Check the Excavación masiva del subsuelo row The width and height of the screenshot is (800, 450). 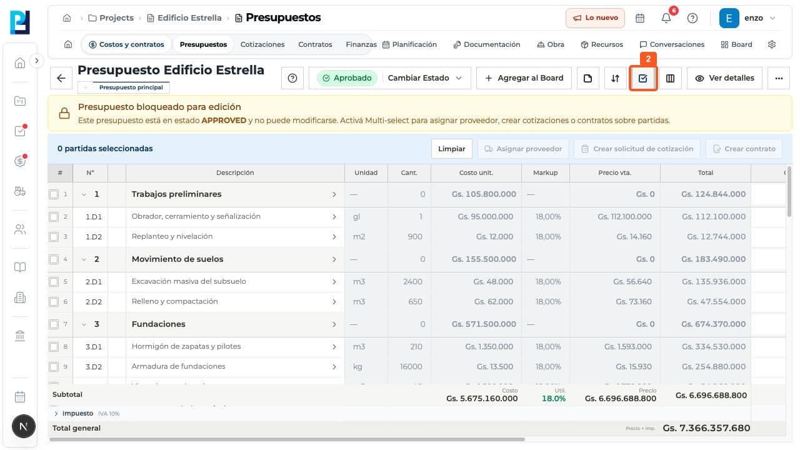pyautogui.click(x=54, y=282)
